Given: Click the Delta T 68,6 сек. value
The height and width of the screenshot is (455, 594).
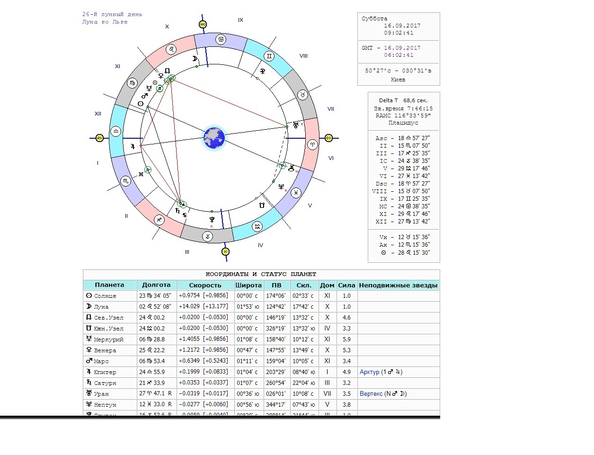Looking at the screenshot, I should (403, 100).
